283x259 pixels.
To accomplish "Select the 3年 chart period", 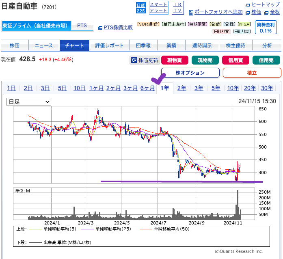I will 199,88.
